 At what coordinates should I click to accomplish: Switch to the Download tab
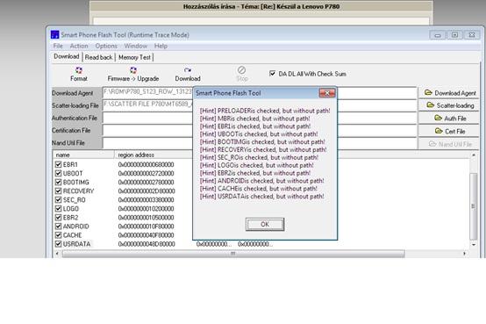tap(67, 56)
